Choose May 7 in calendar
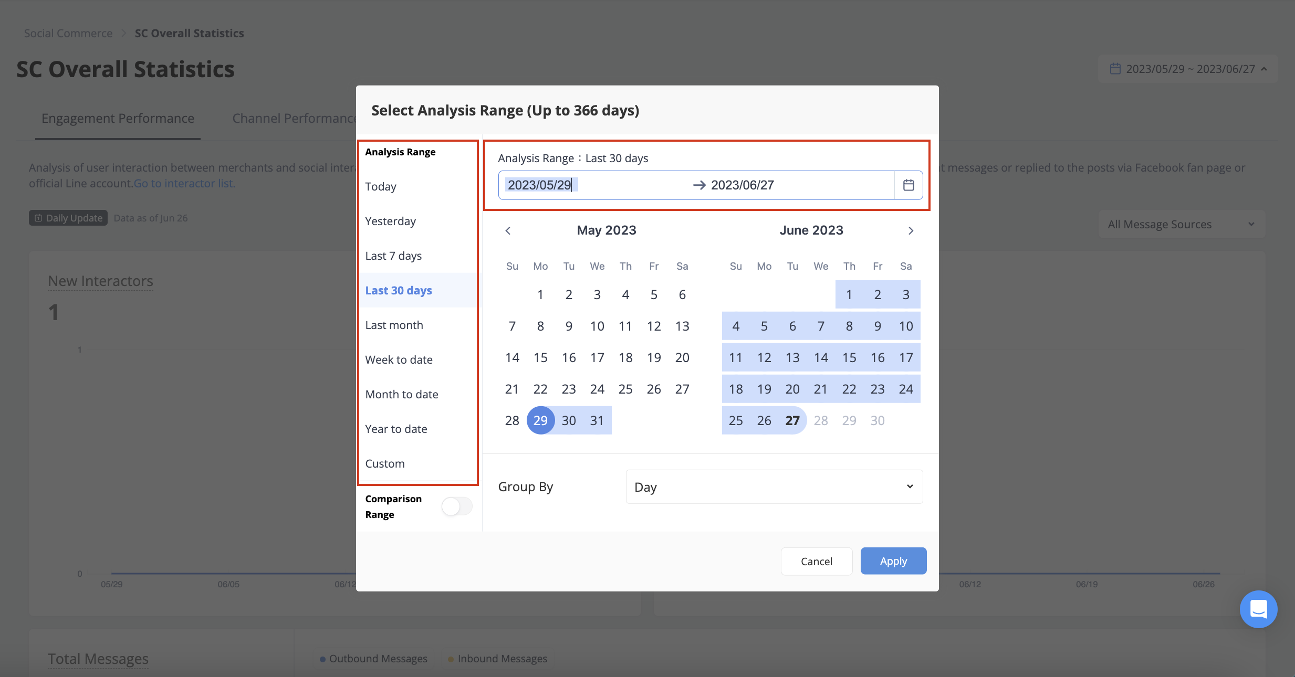 [x=512, y=326]
